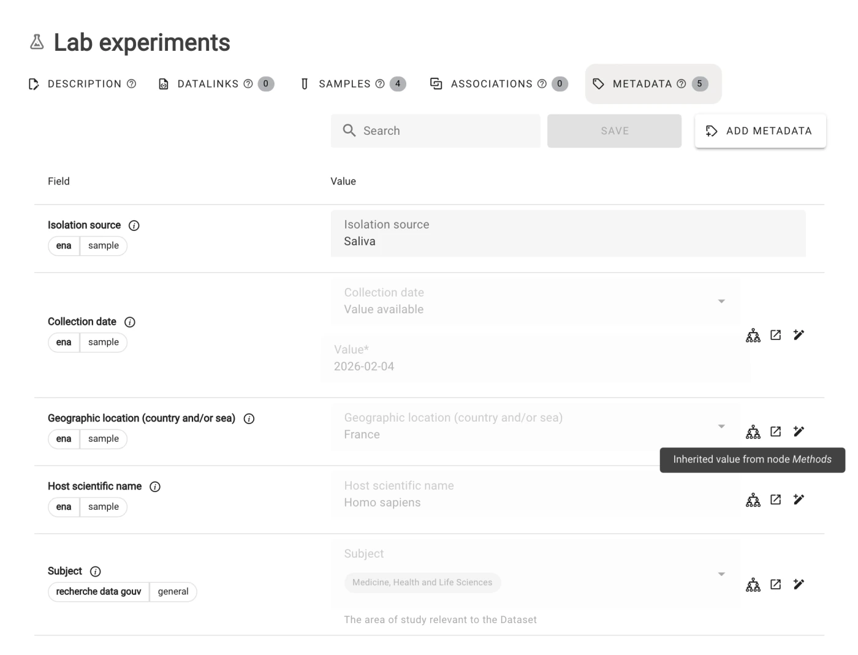This screenshot has width=858, height=655.
Task: Open the Collection date external link icon
Action: (776, 335)
